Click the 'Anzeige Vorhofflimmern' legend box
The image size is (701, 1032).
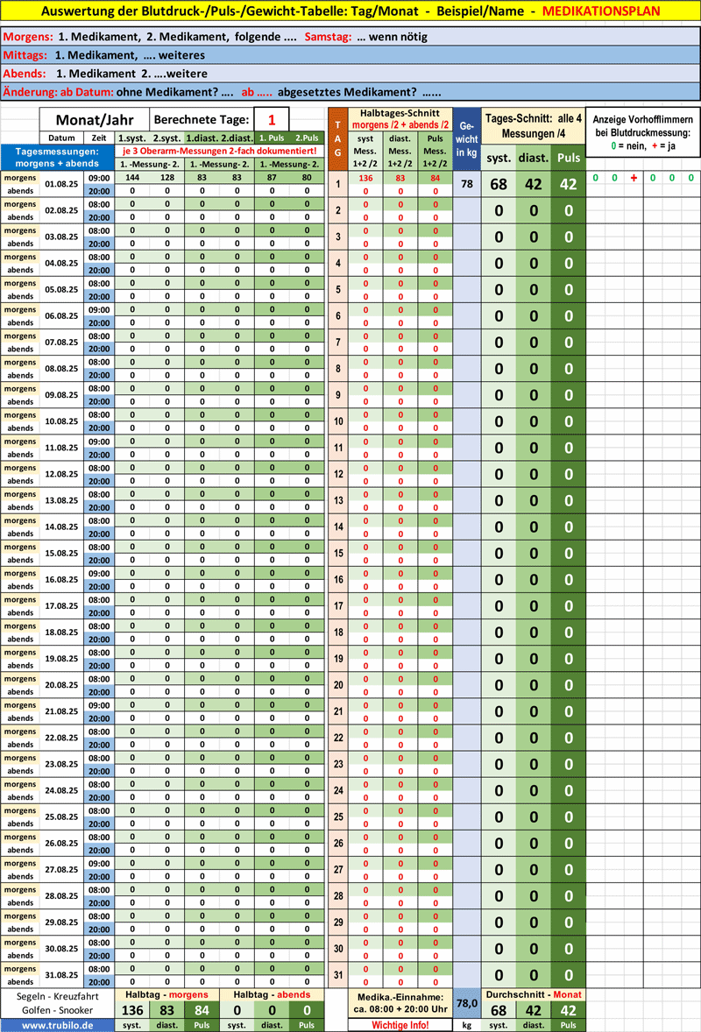(642, 132)
